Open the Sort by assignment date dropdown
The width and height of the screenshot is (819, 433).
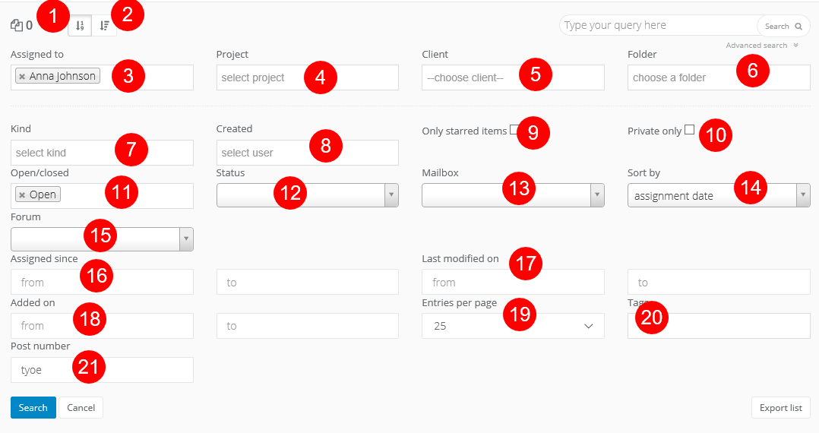[x=802, y=195]
